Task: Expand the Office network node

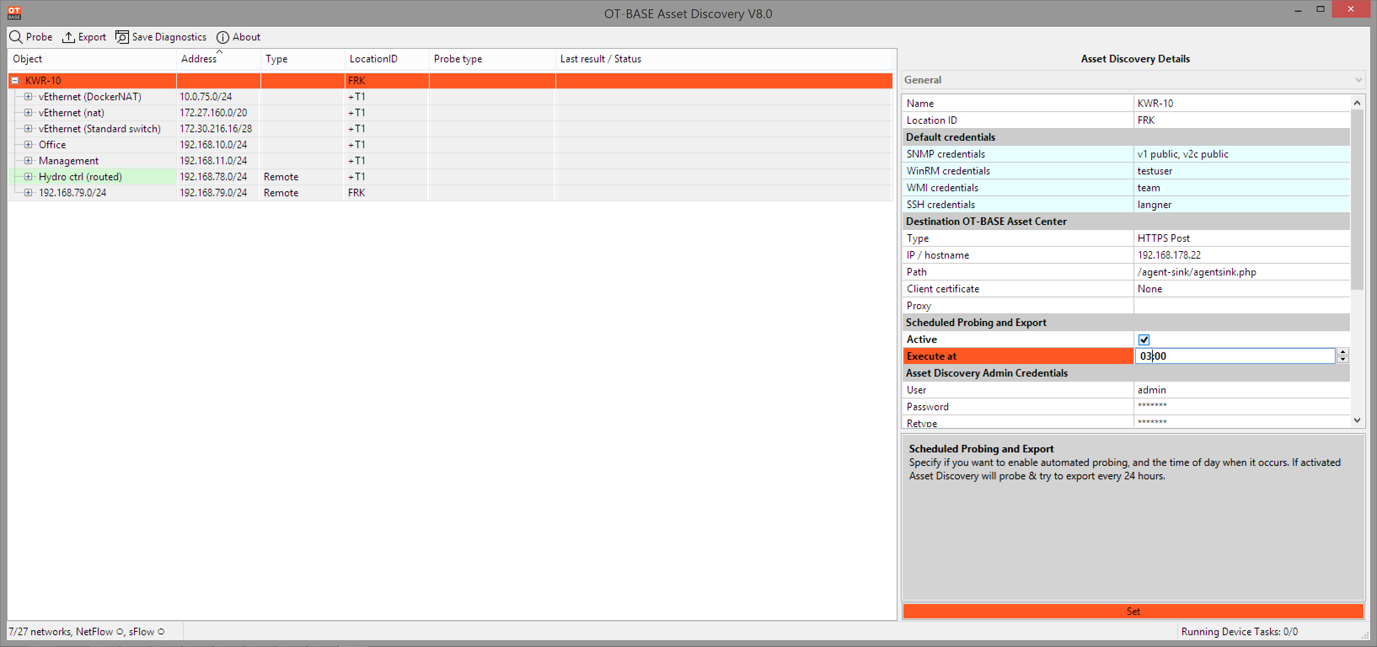Action: (28, 145)
